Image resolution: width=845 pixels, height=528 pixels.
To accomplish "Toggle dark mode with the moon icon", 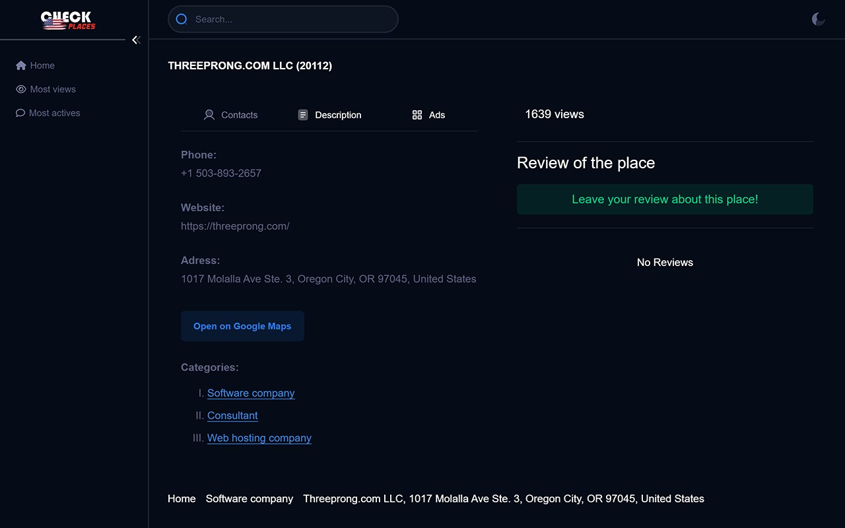I will point(818,19).
